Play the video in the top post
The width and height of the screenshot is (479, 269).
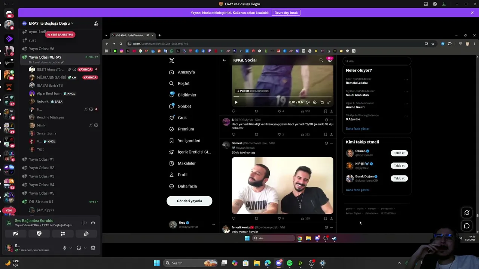(236, 102)
